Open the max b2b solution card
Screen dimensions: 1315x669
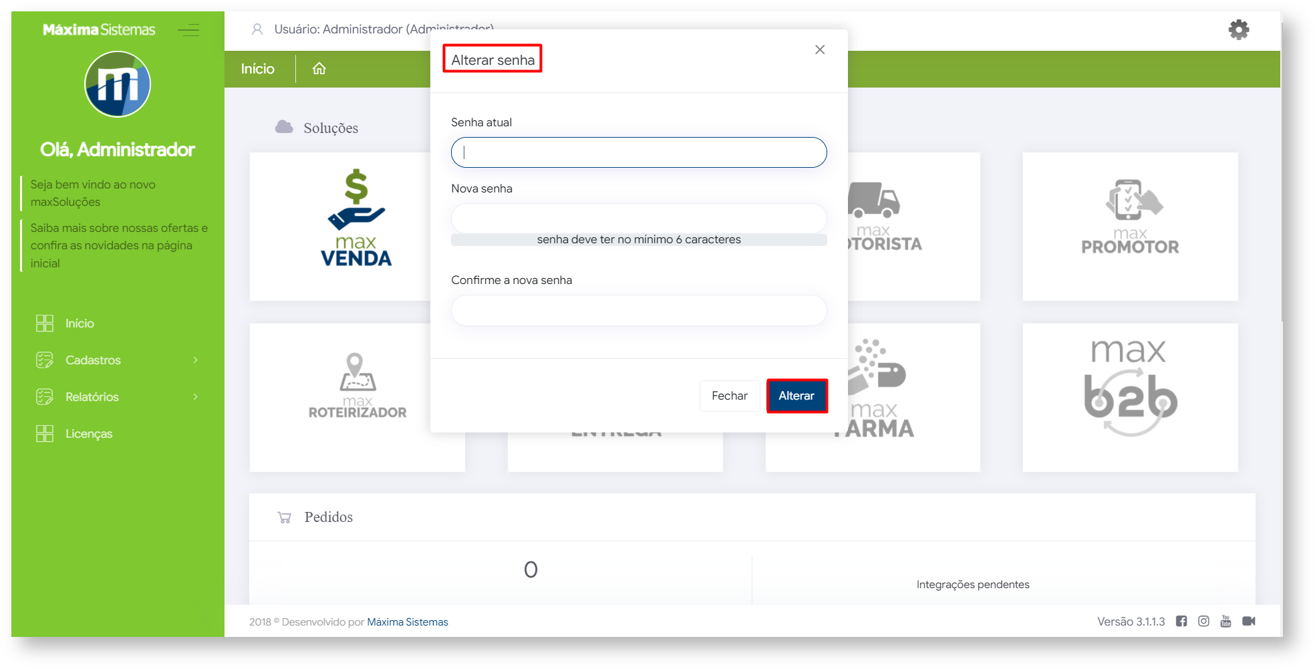1130,398
